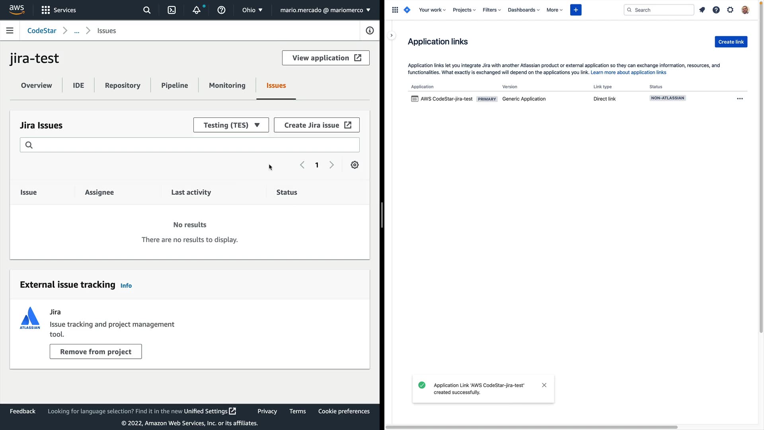Viewport: 764px width, 430px height.
Task: Expand the collapsed Jira sidebar
Action: click(392, 35)
